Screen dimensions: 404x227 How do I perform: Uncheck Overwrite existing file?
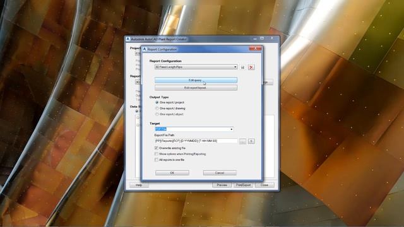point(157,148)
